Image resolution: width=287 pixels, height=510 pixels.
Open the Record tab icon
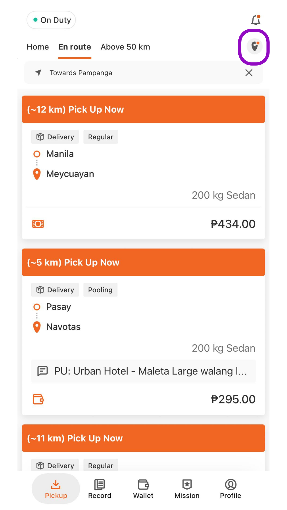(100, 484)
